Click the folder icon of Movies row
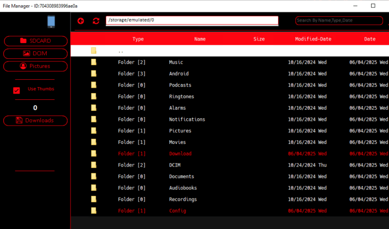The width and height of the screenshot is (389, 229). coord(94,142)
